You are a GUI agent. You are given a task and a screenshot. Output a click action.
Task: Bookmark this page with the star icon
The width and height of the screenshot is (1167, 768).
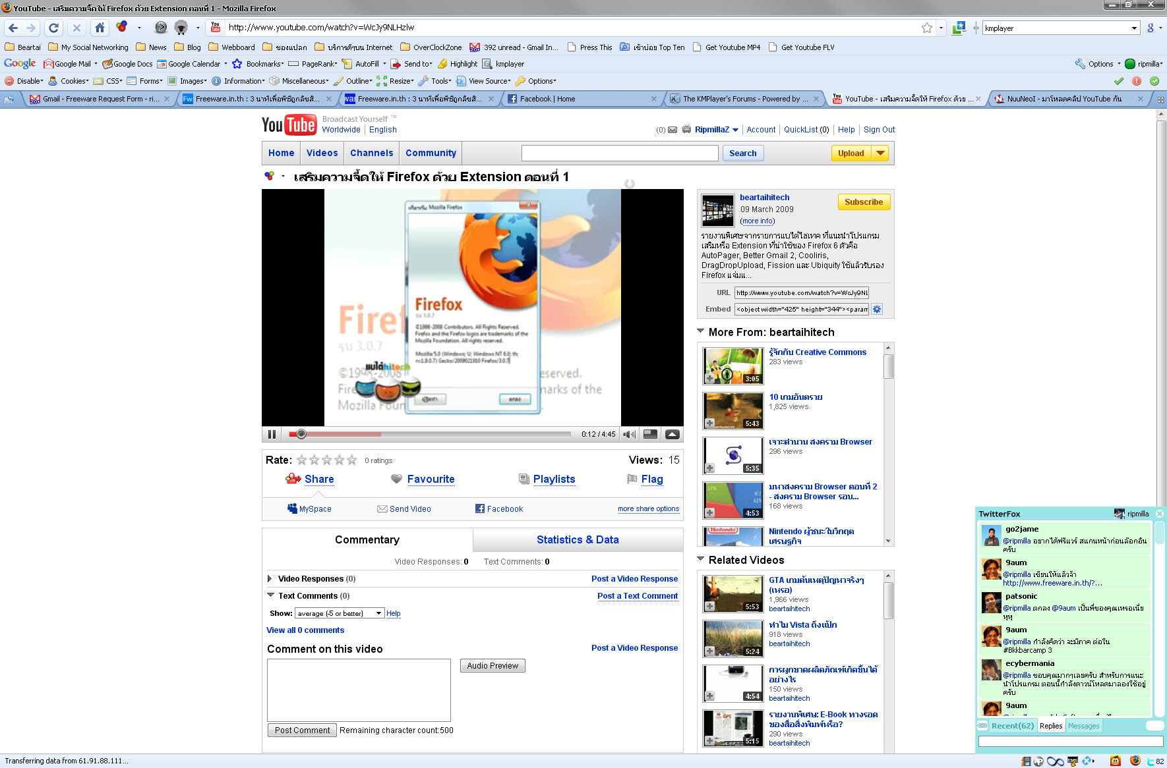coord(927,28)
